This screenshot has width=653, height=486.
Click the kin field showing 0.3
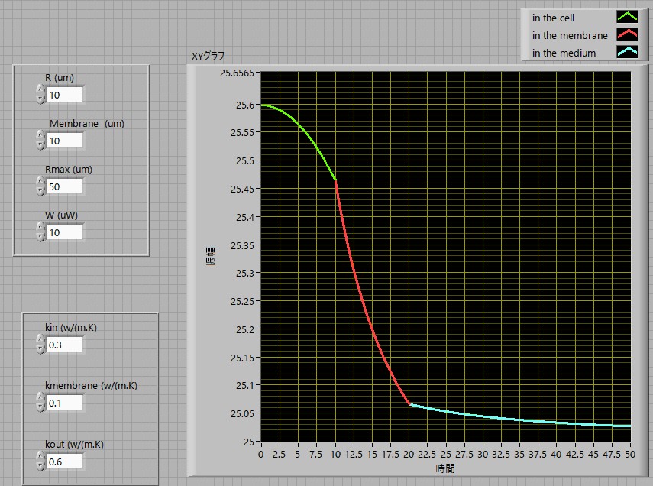click(65, 345)
